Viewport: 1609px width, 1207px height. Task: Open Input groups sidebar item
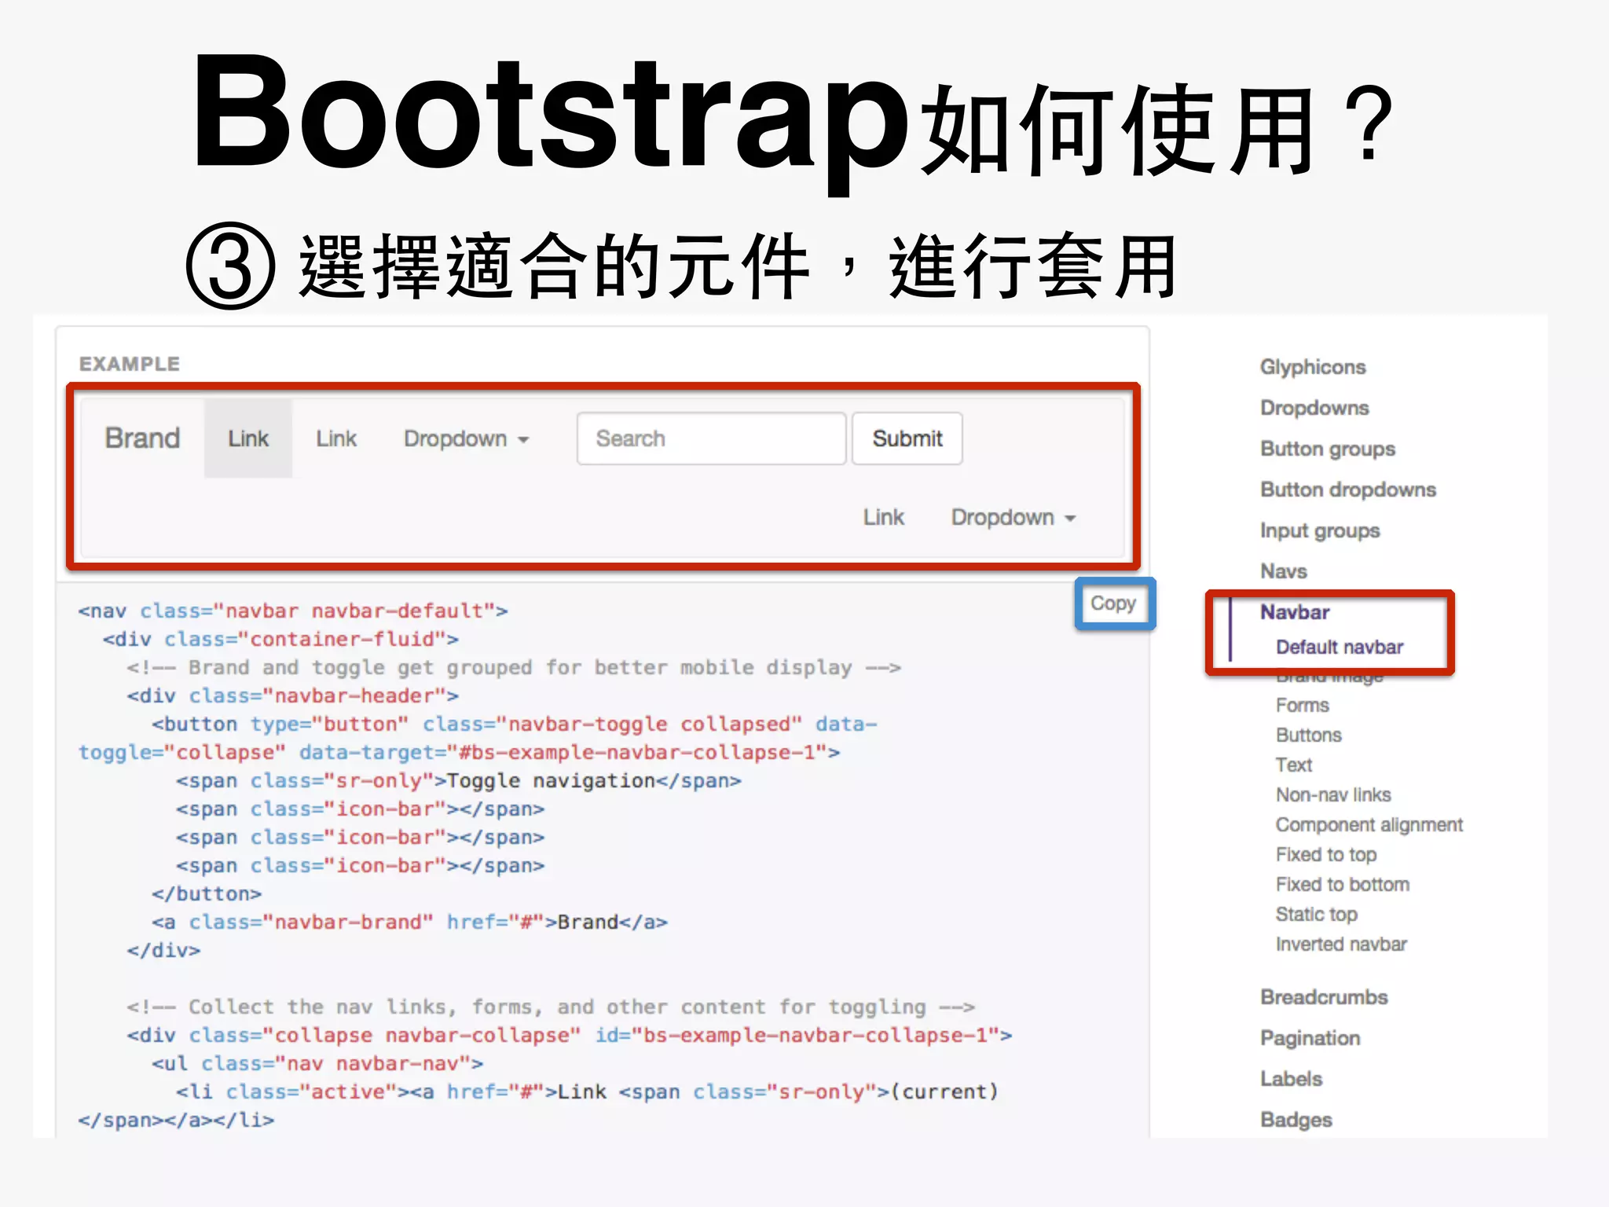point(1320,530)
